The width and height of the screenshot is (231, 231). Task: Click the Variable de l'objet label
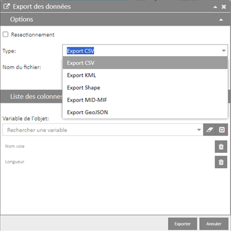26,119
